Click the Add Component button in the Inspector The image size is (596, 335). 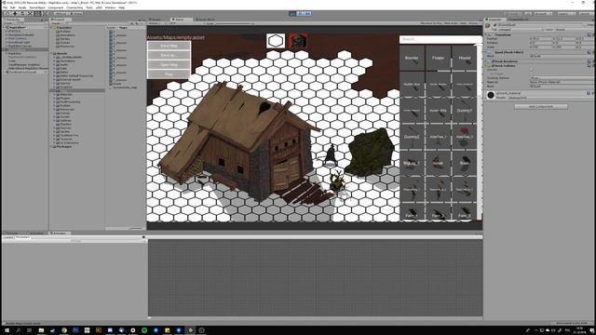tap(540, 107)
